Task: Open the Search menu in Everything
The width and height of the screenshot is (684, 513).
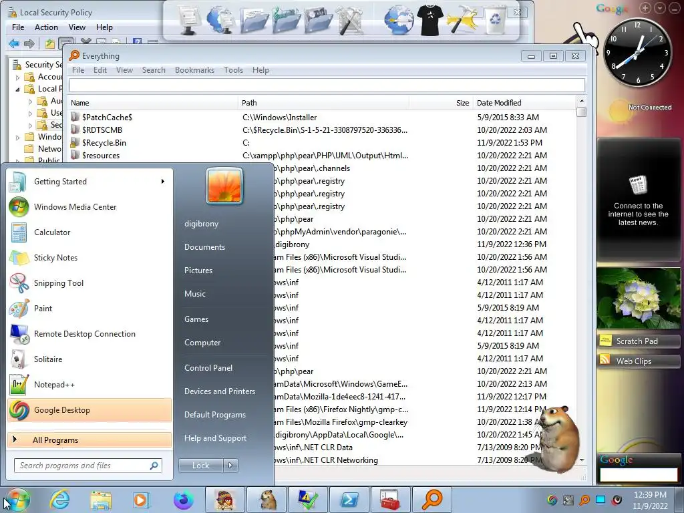Action: pos(154,69)
